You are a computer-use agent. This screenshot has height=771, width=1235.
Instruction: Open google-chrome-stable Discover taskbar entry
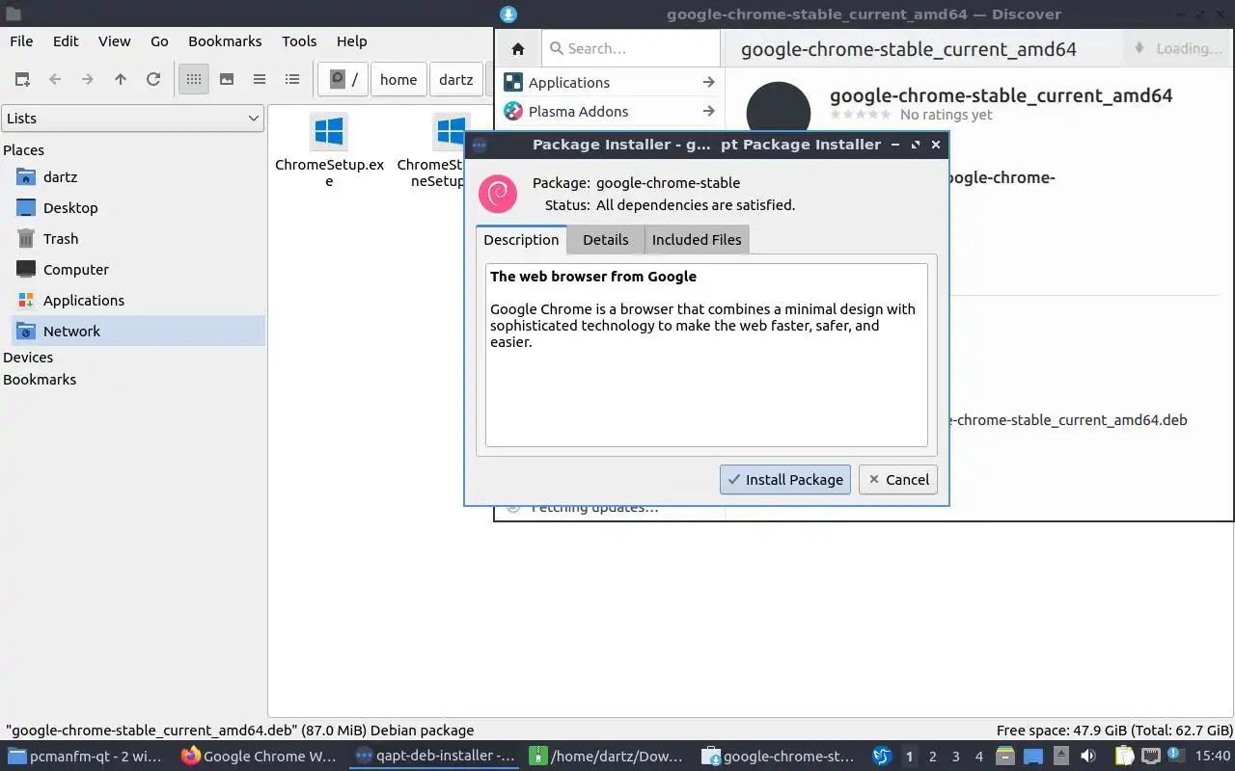click(780, 756)
